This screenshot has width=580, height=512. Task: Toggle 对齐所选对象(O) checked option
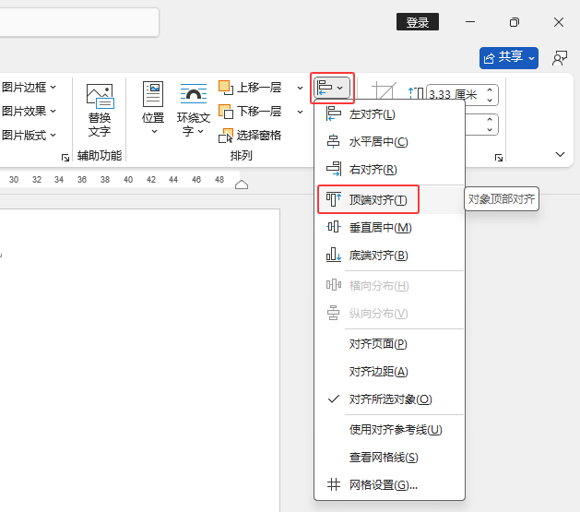[x=389, y=399]
